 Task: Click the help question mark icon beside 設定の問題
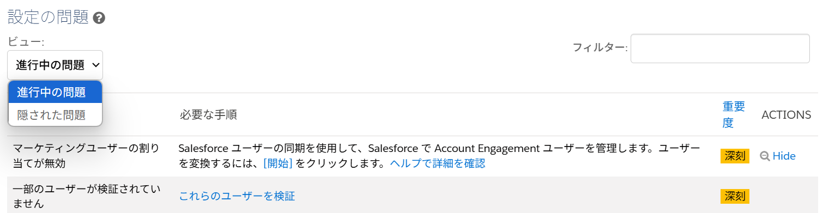click(x=99, y=18)
